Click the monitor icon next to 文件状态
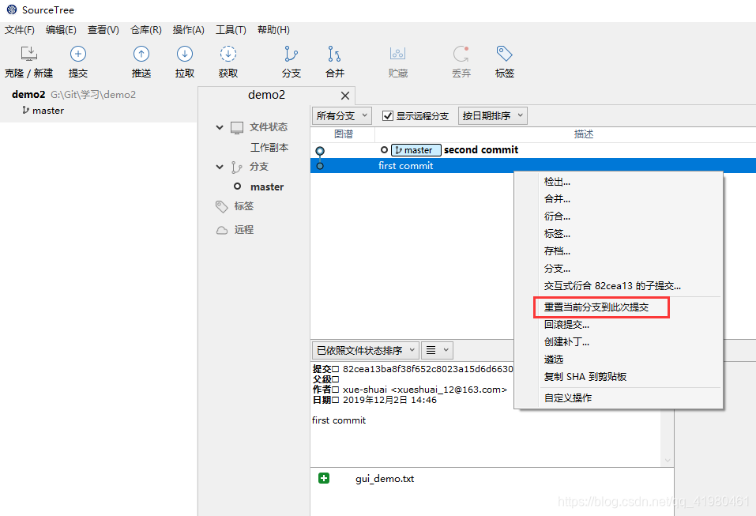The width and height of the screenshot is (756, 516). pyautogui.click(x=237, y=127)
